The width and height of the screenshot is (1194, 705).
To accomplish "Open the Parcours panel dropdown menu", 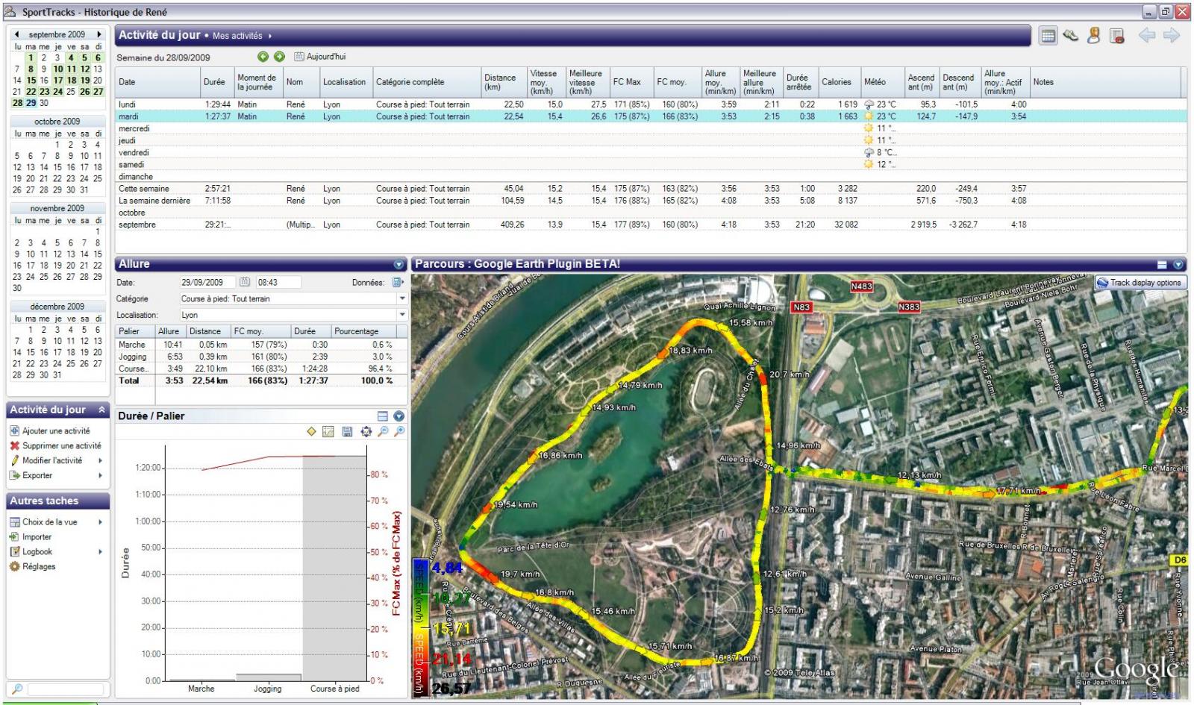I will [x=1178, y=264].
